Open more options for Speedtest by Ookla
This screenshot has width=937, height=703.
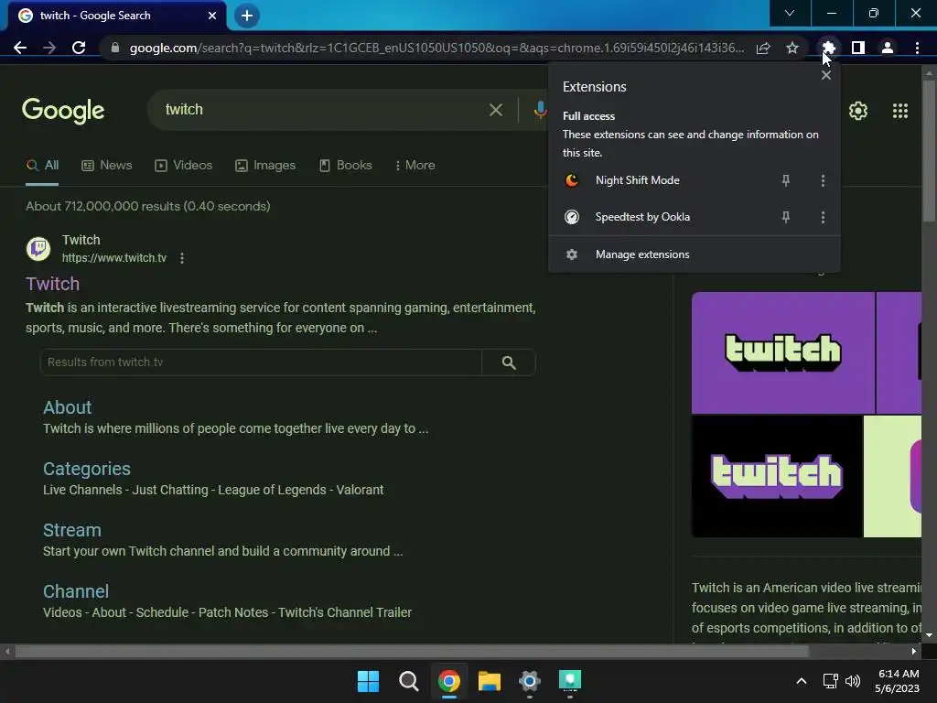point(823,217)
